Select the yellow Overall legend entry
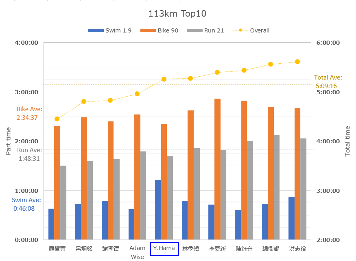The height and width of the screenshot is (261, 356). [x=251, y=30]
